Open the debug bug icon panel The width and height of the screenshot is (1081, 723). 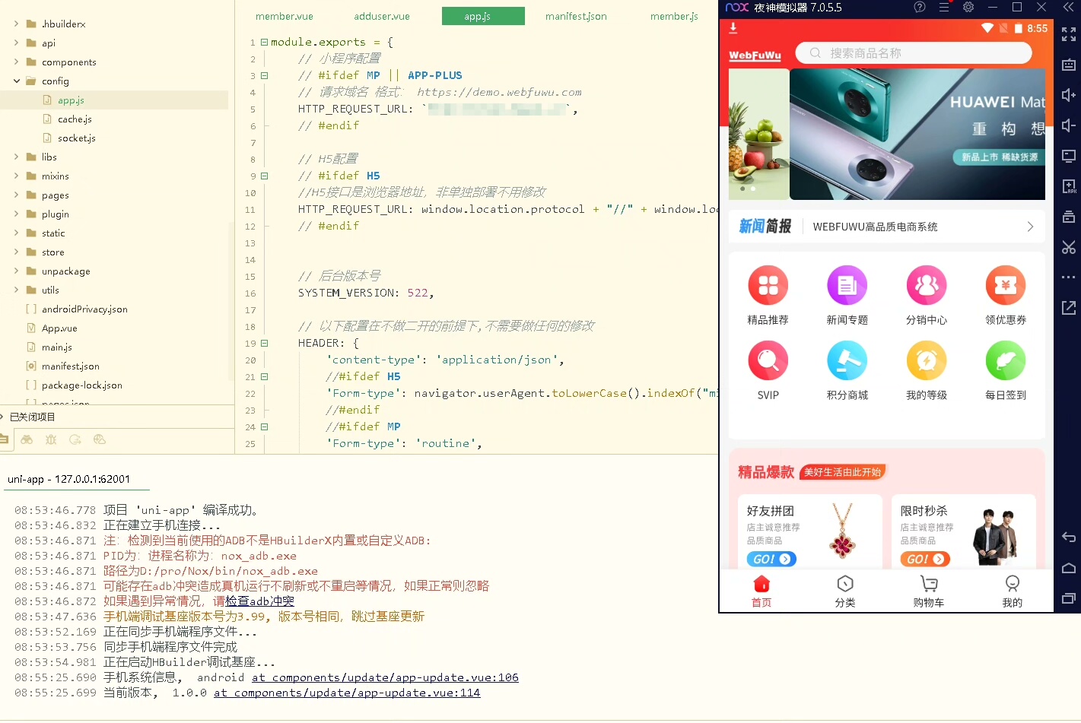(51, 439)
